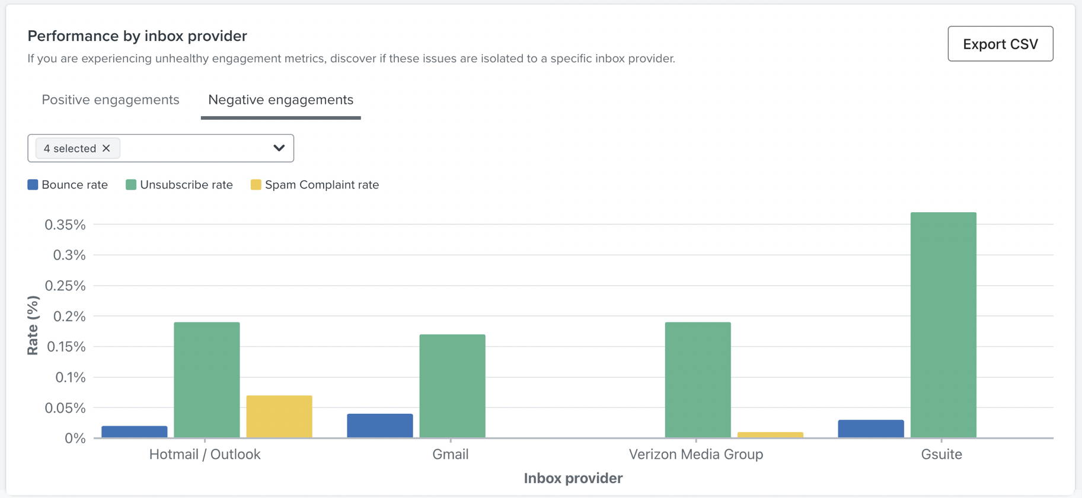1082x498 pixels.
Task: Click the blue Bounce rate bar for Gmail
Action: click(x=379, y=424)
